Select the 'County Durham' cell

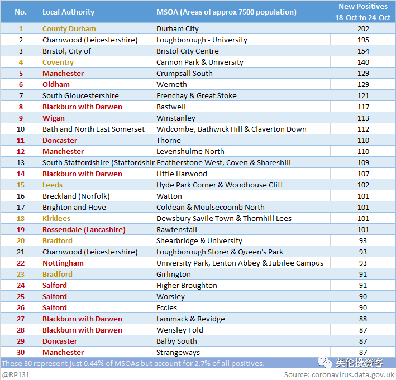click(69, 29)
